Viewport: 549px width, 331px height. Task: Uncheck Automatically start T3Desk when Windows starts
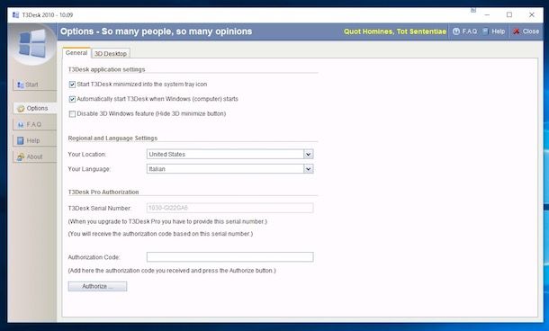click(72, 99)
